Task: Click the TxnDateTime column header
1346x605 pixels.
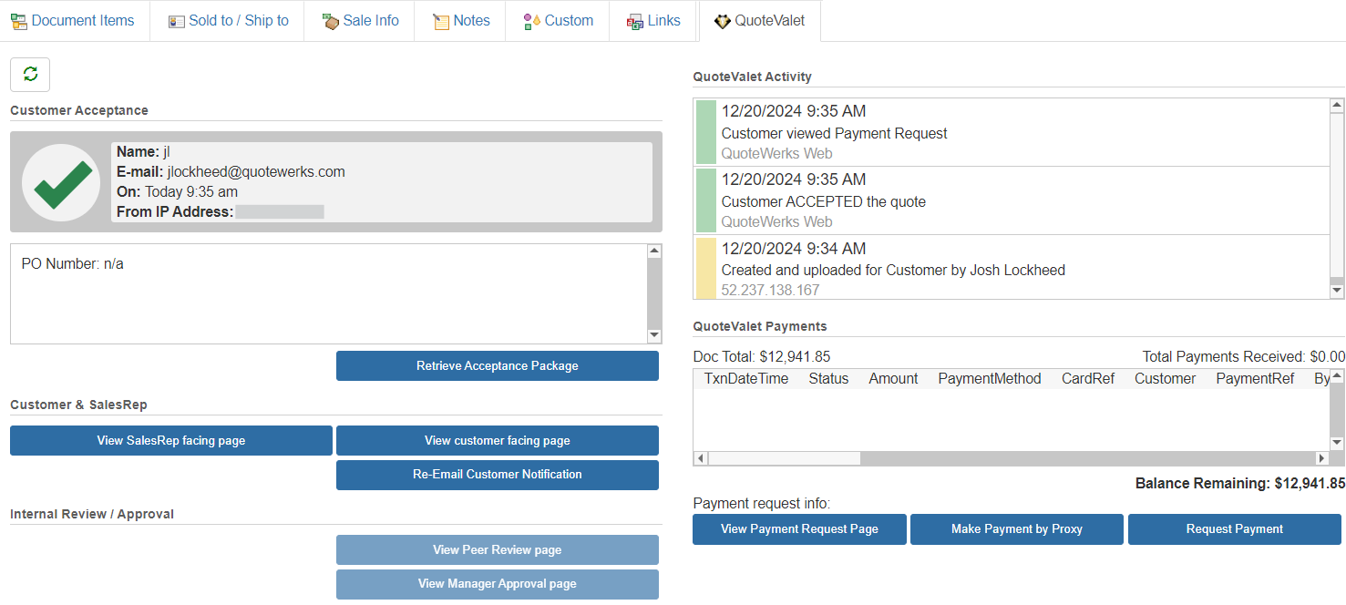Action: 746,379
